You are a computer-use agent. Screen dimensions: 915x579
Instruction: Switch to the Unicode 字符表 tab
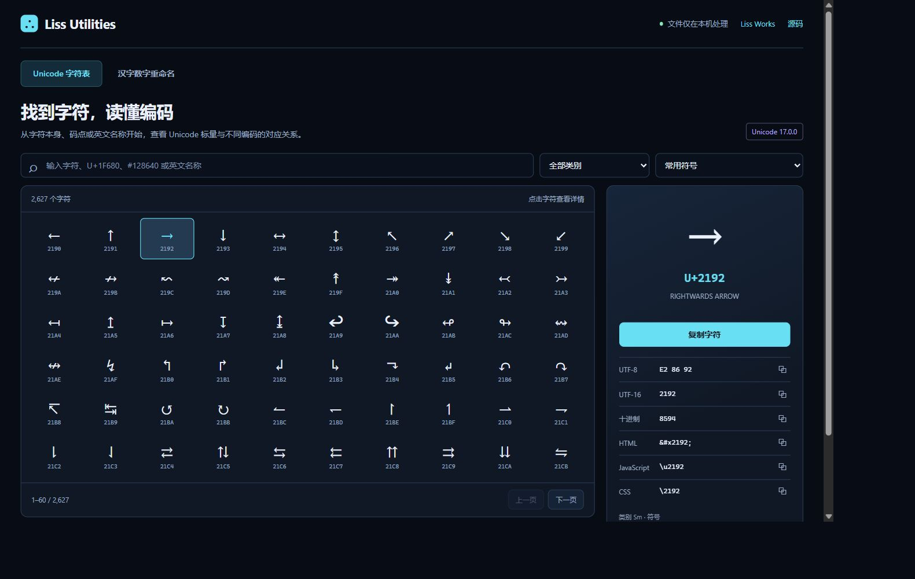point(61,74)
